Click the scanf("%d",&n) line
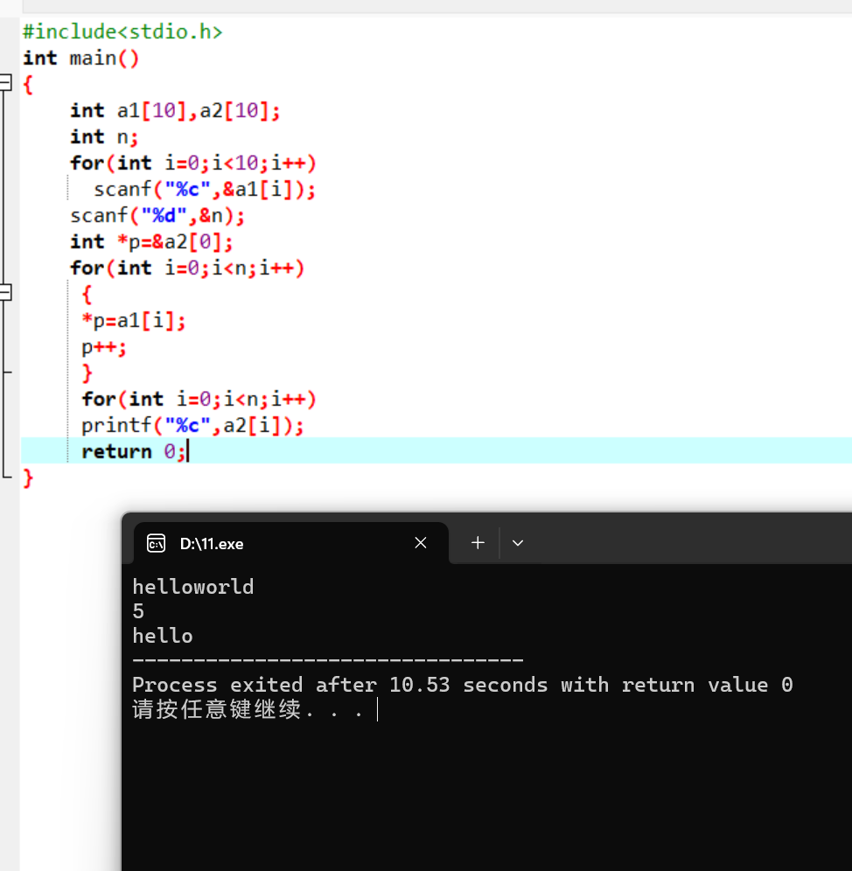852x871 pixels. [x=157, y=215]
